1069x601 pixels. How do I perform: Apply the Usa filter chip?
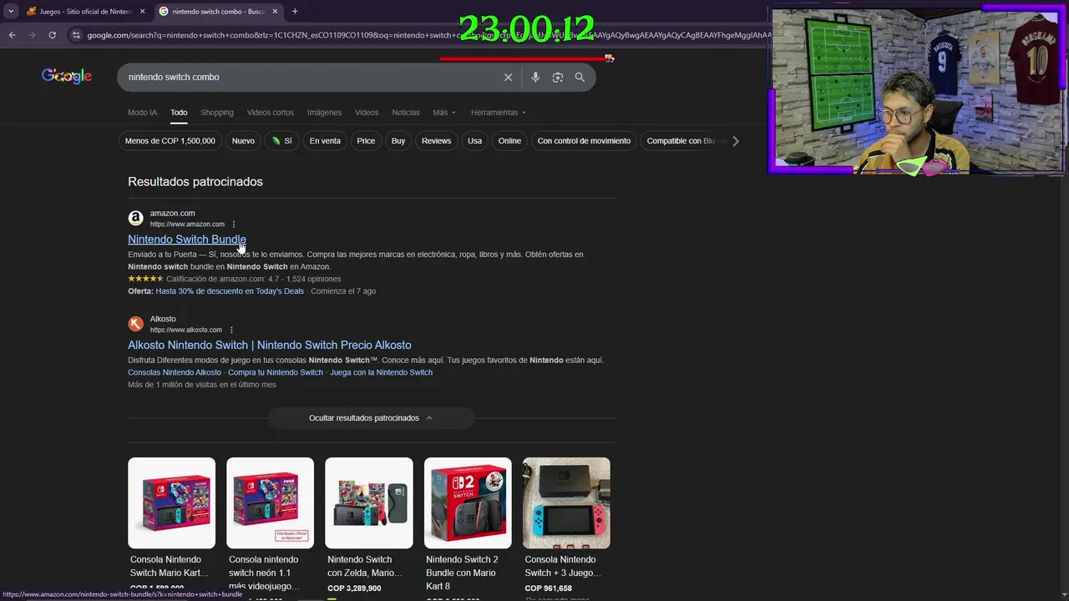click(474, 141)
